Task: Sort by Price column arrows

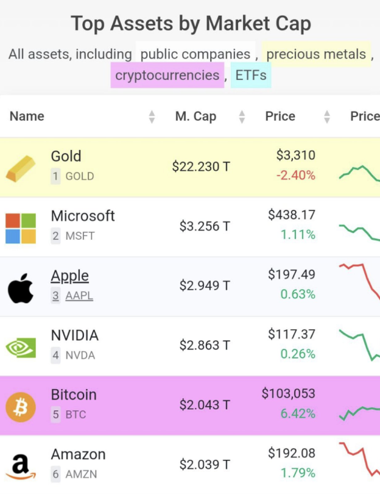Action: tap(327, 116)
